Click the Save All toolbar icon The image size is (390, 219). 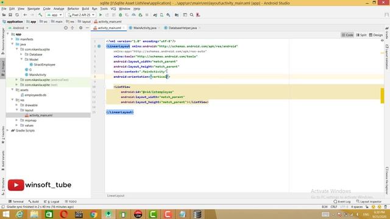click(10, 15)
